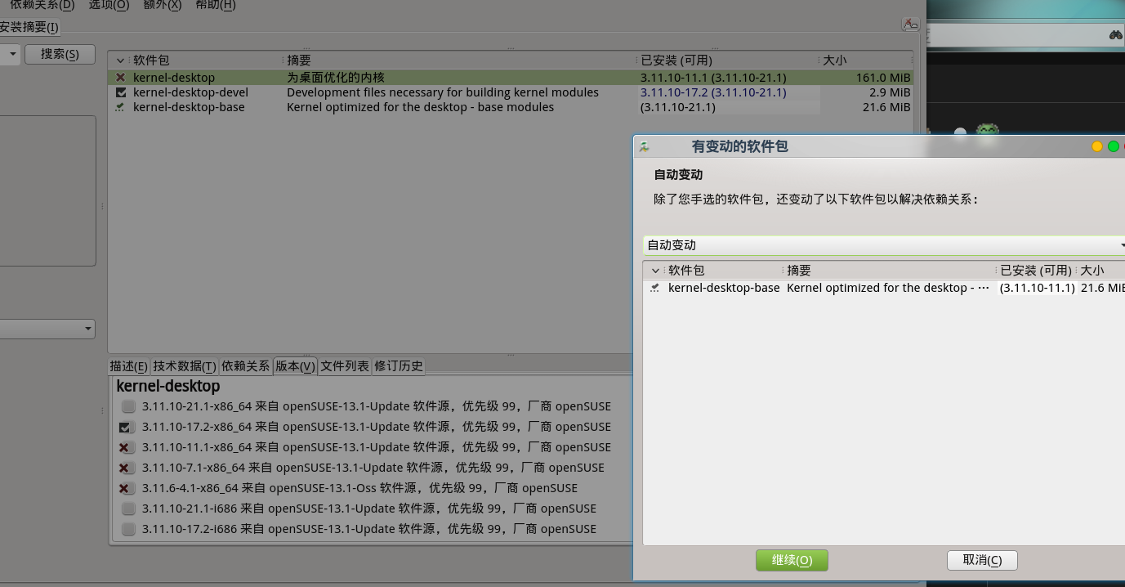The height and width of the screenshot is (587, 1125).
Task: Click the green maximize button of the dialog
Action: [x=1113, y=146]
